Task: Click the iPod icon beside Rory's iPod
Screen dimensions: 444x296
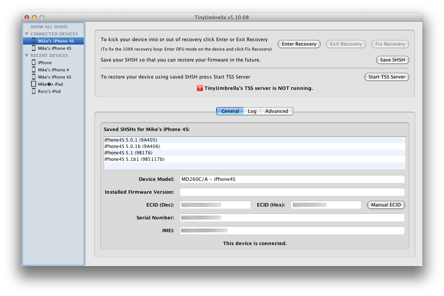Action: tap(34, 91)
